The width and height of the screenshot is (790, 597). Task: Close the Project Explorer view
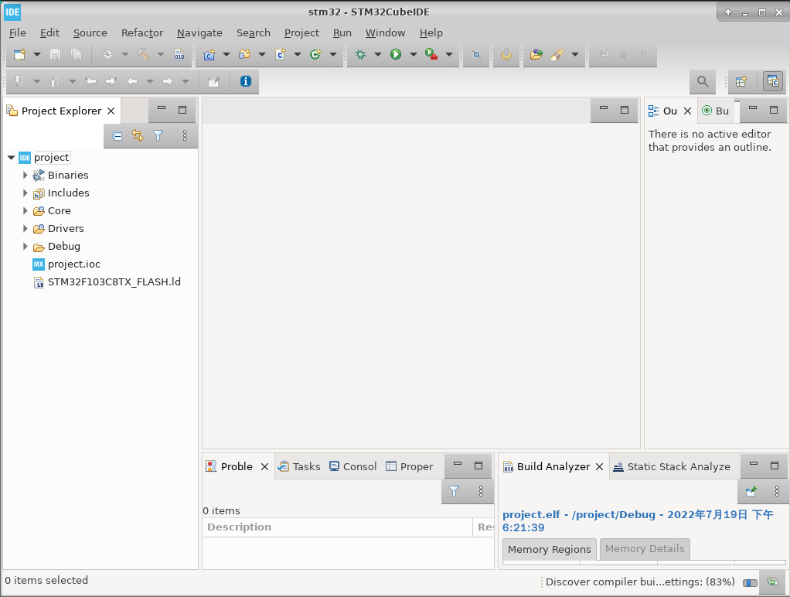coord(111,111)
